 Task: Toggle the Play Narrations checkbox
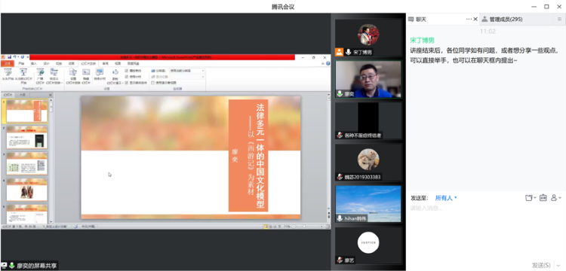point(126,71)
